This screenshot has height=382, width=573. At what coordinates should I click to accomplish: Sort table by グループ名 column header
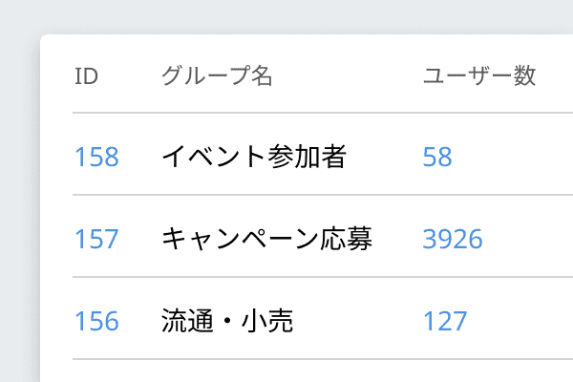pos(217,76)
